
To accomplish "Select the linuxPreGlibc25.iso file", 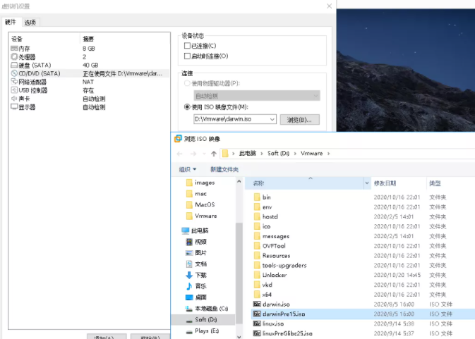I will click(x=282, y=333).
